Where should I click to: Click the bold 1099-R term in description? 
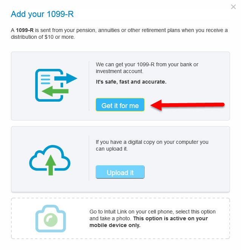[x=25, y=30]
